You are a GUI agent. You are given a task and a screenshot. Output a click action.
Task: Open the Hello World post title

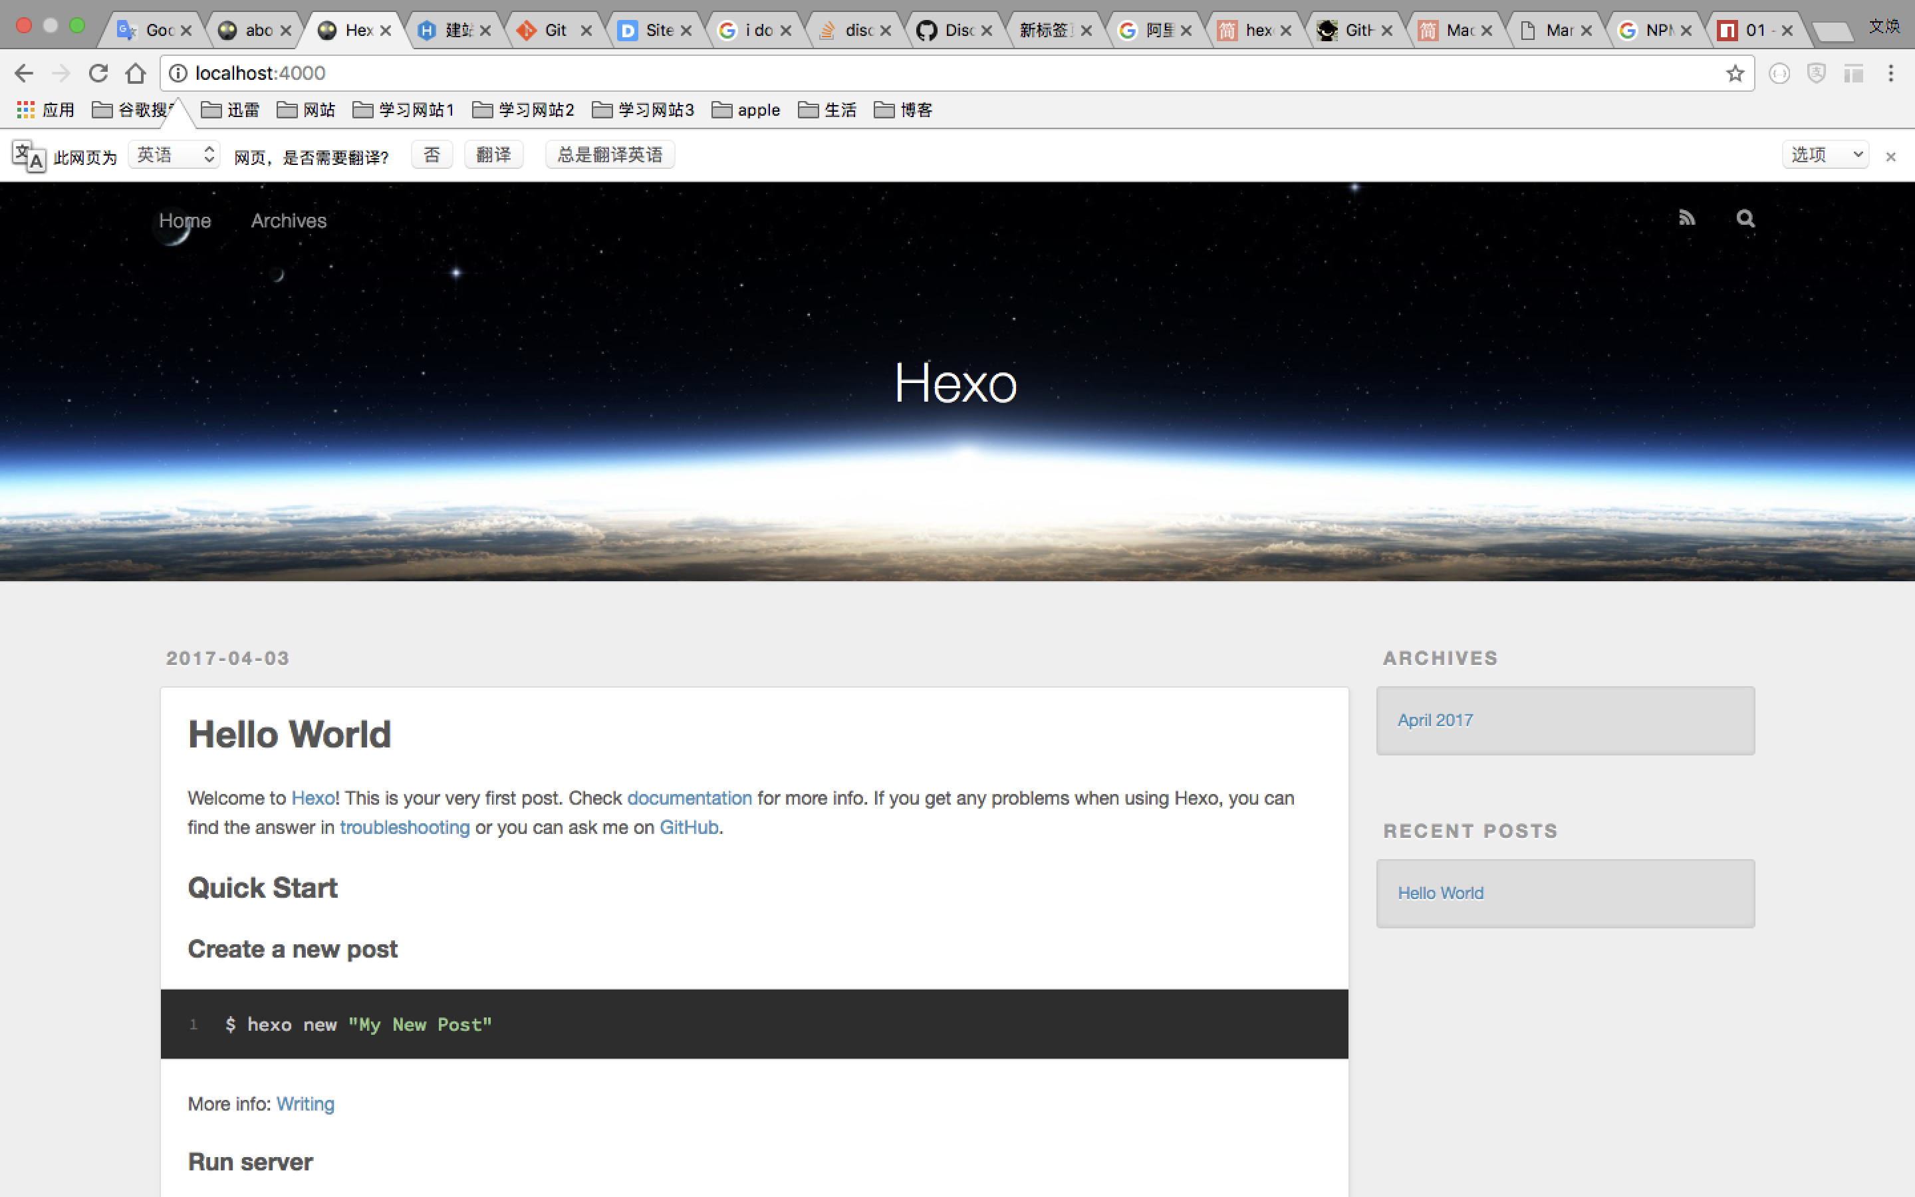290,734
